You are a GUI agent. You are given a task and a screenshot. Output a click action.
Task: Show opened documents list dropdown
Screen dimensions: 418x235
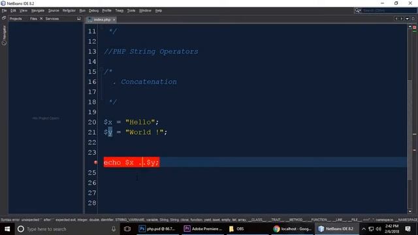pos(407,19)
